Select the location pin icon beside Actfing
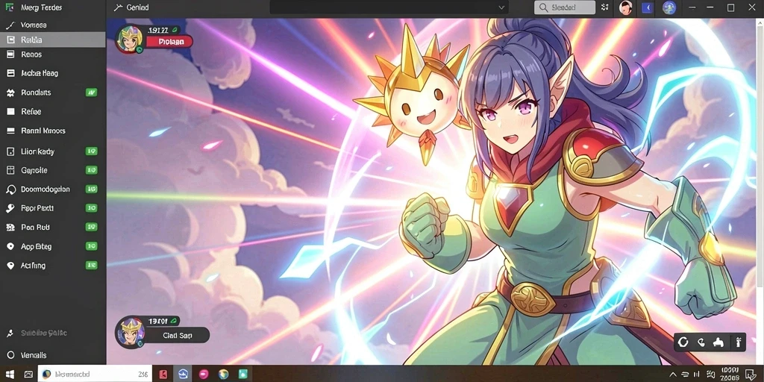764x382 pixels. 10,266
